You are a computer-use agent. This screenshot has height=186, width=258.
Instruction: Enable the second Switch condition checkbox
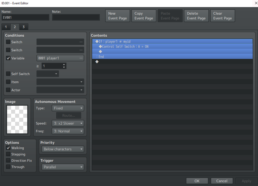click(x=8, y=50)
